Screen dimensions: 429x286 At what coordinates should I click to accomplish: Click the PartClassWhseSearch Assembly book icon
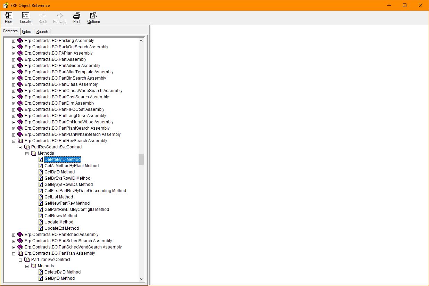[20, 91]
